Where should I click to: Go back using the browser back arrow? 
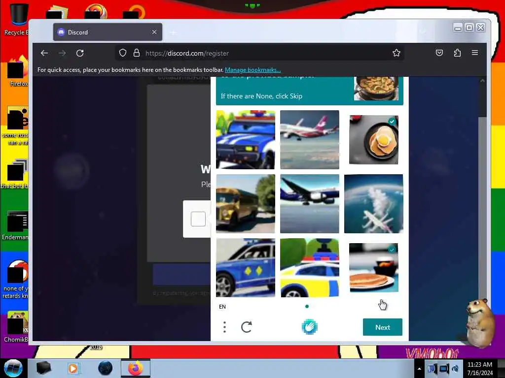tap(44, 53)
